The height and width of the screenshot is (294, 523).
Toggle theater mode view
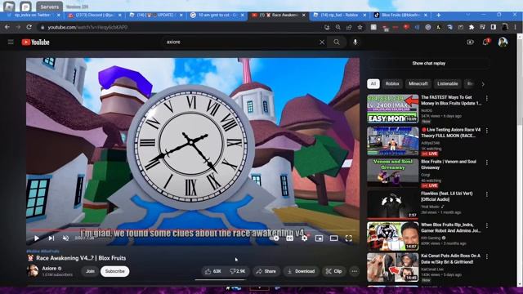(333, 238)
